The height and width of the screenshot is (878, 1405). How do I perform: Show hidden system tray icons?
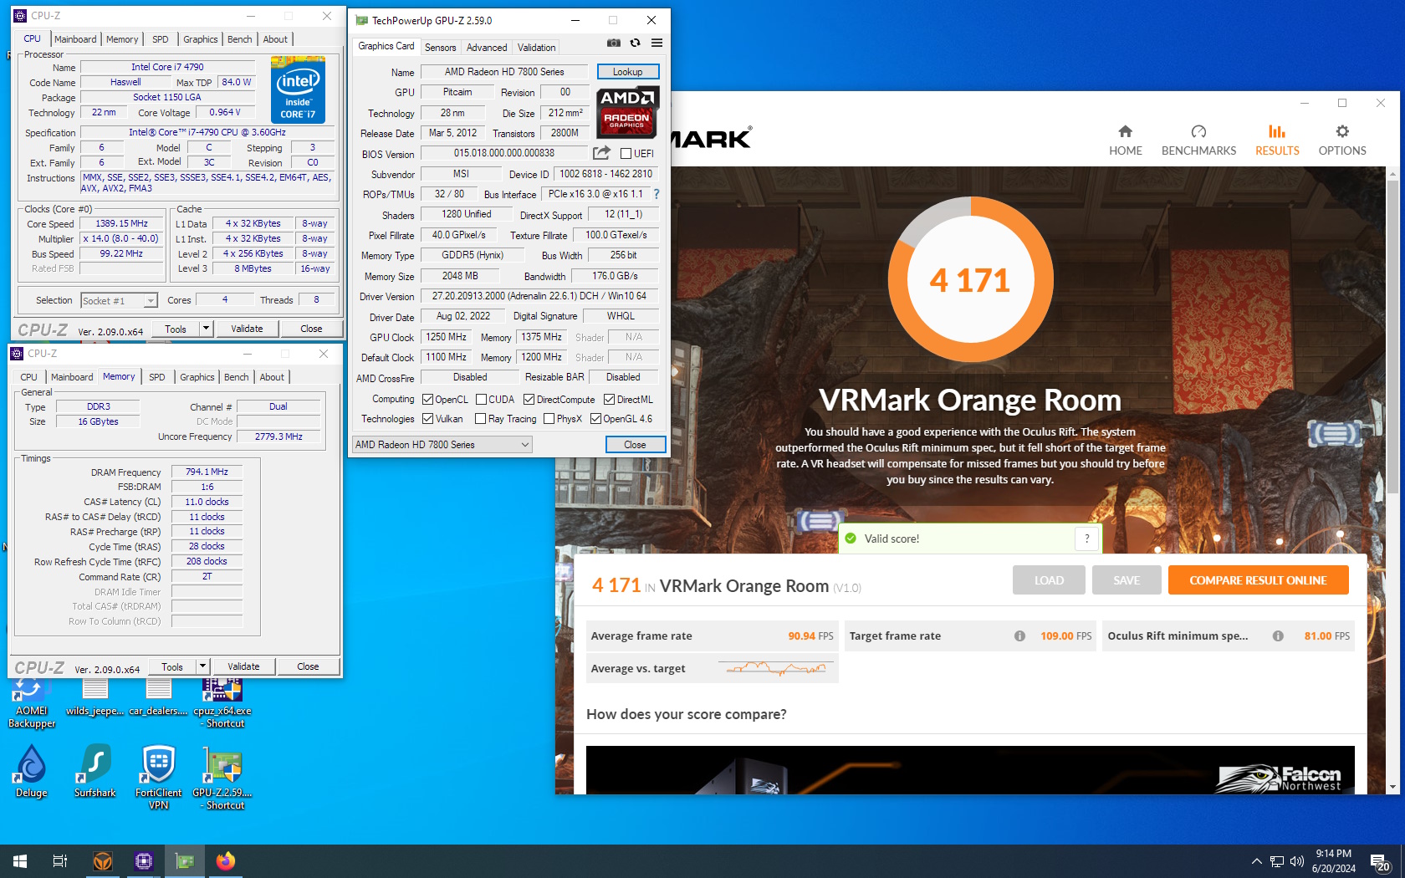pos(1256,861)
